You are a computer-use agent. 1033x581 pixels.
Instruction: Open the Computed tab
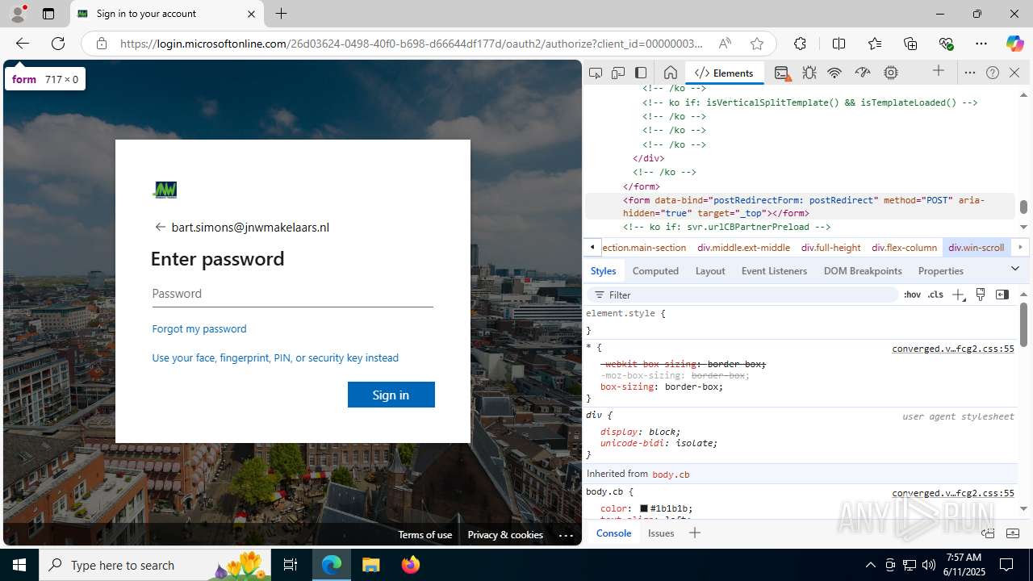(x=655, y=270)
